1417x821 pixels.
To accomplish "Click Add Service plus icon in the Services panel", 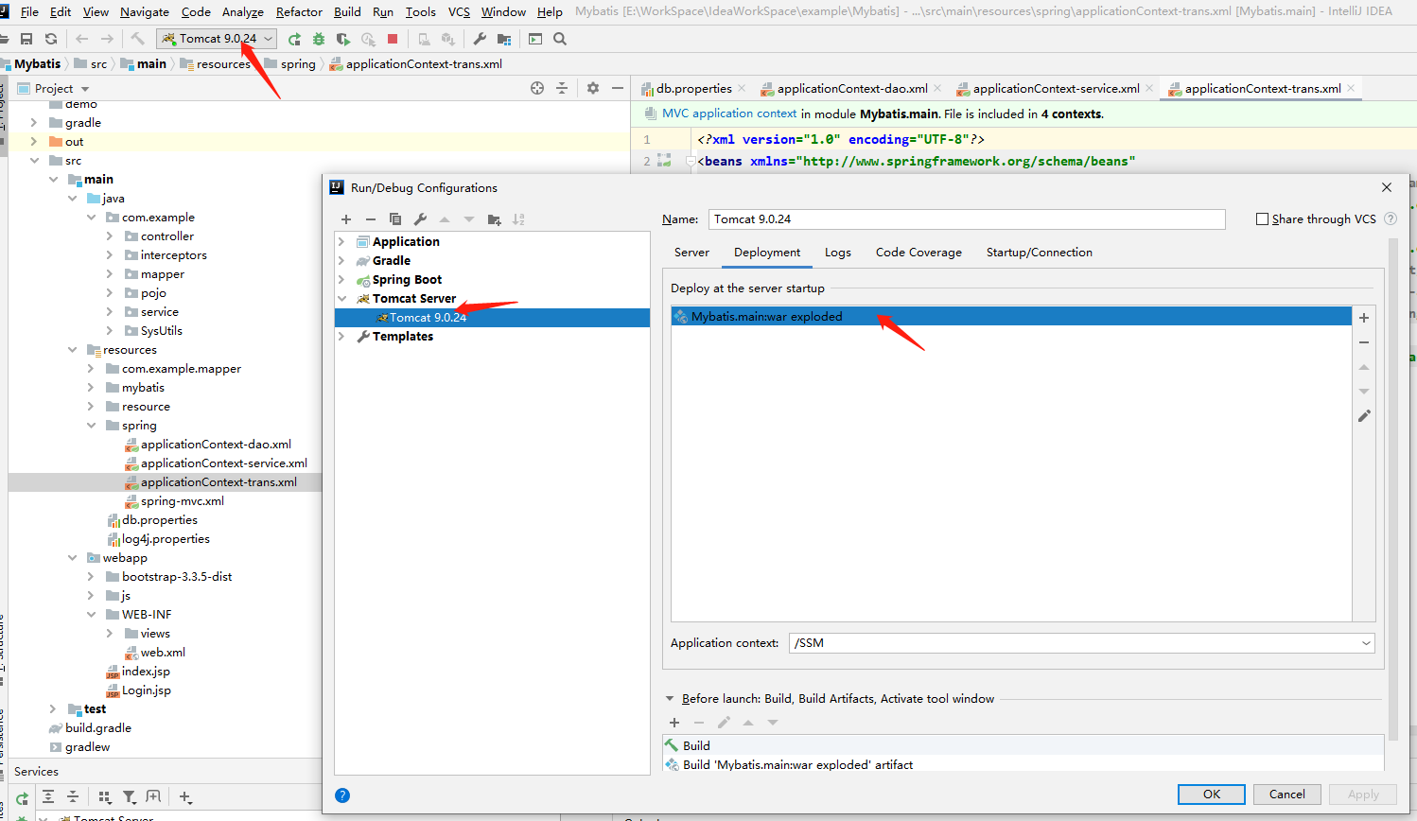I will [185, 797].
